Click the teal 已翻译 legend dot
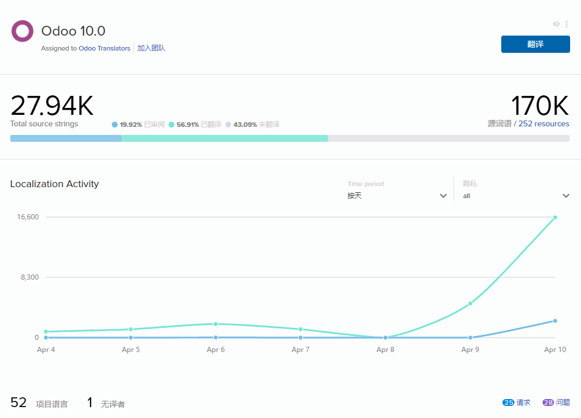 pos(171,125)
